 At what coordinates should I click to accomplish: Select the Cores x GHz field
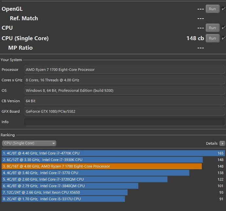click(x=125, y=80)
